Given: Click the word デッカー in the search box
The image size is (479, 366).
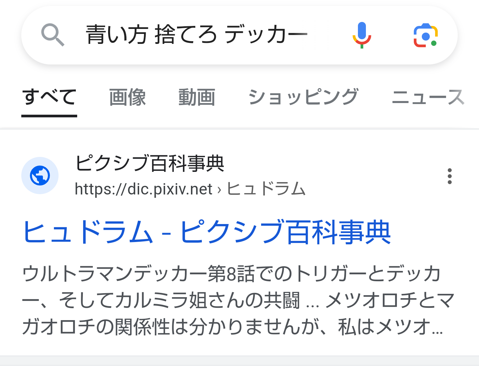Looking at the screenshot, I should point(266,35).
